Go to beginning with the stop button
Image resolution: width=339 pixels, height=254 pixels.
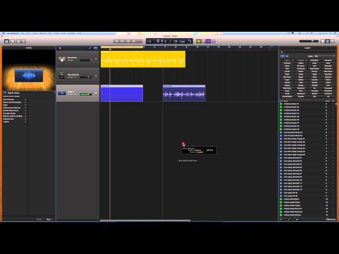[128, 41]
